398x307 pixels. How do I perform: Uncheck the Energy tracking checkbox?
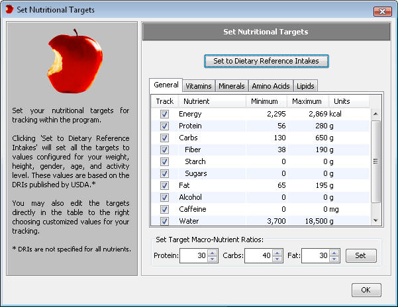pos(164,114)
